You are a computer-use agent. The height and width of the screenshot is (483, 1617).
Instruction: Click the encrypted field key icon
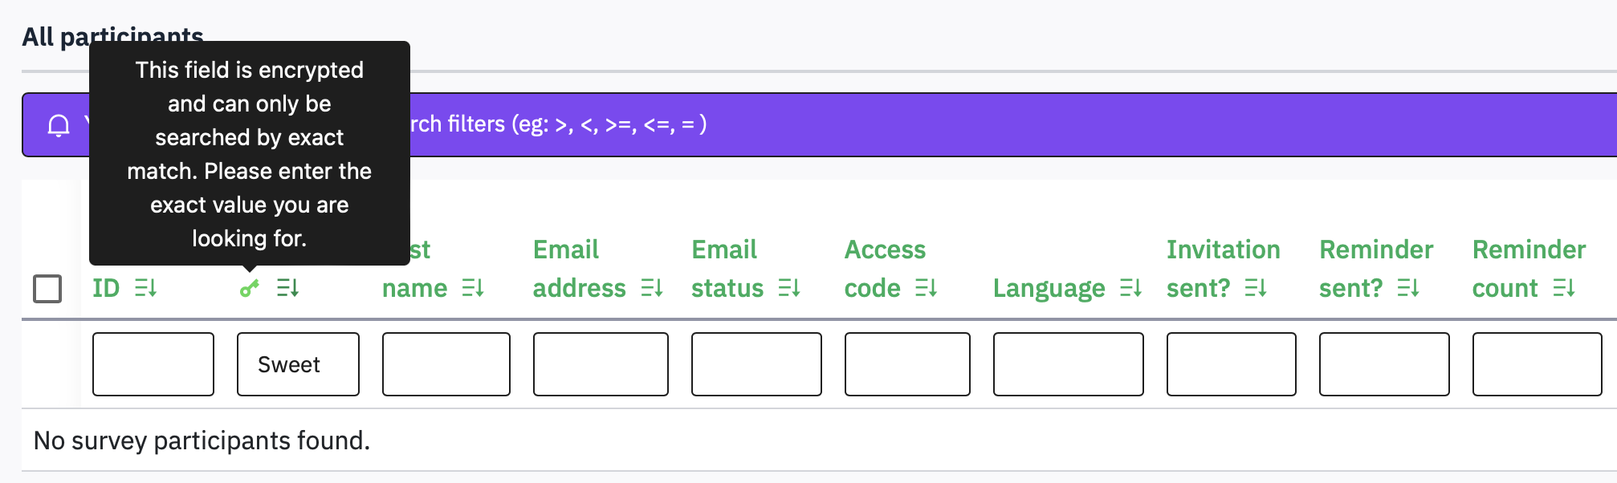click(250, 288)
